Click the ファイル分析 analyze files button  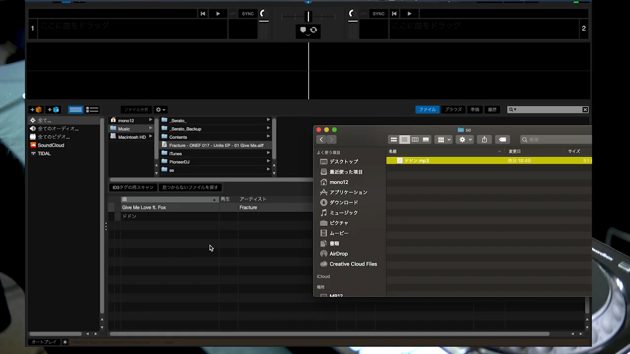tap(136, 110)
